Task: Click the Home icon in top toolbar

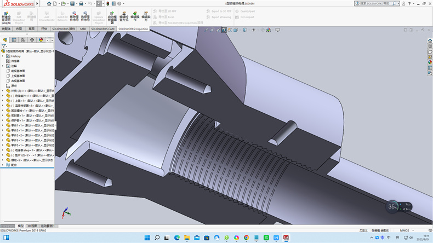Action: 48,3
